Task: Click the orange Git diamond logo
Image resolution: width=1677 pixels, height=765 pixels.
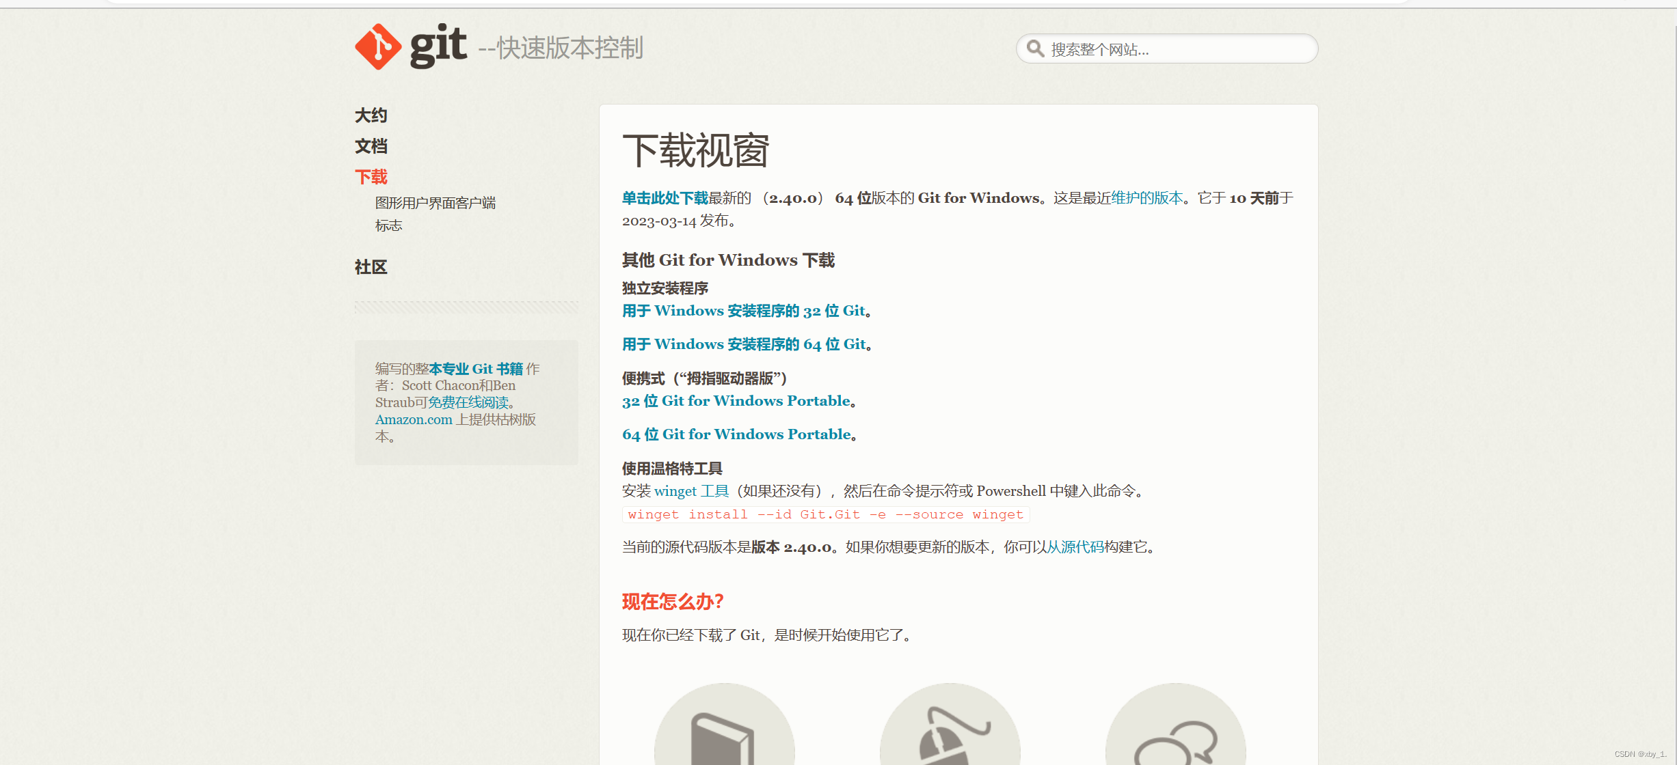Action: pyautogui.click(x=378, y=47)
